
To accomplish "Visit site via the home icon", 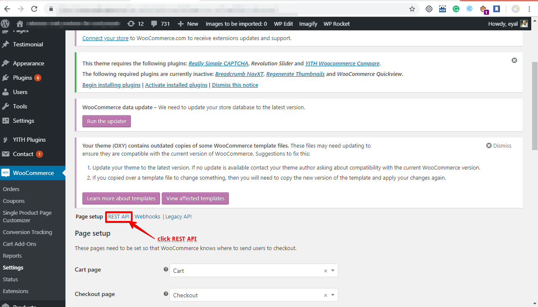I will point(19,24).
